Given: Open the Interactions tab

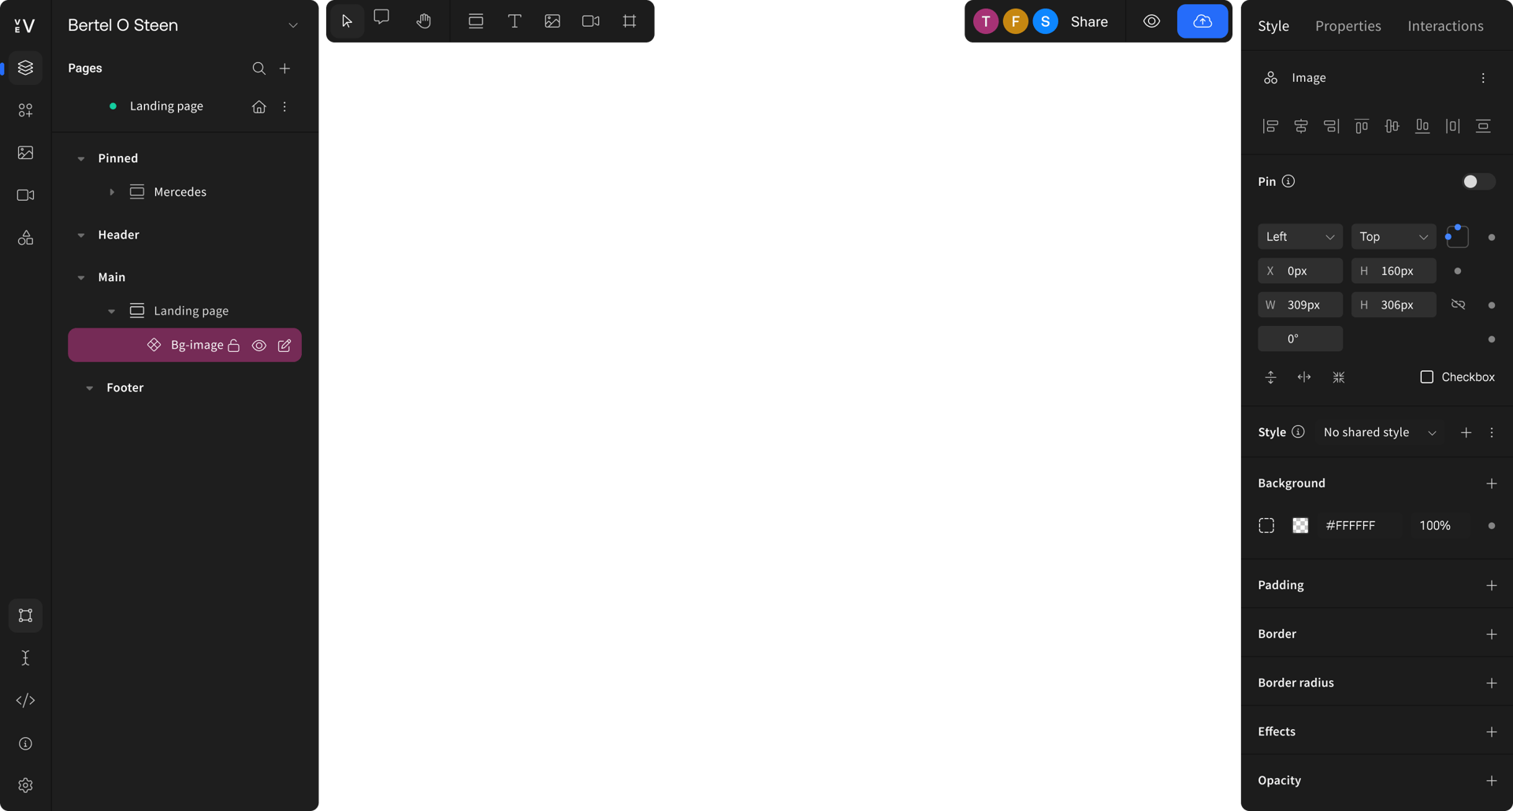Looking at the screenshot, I should point(1445,25).
